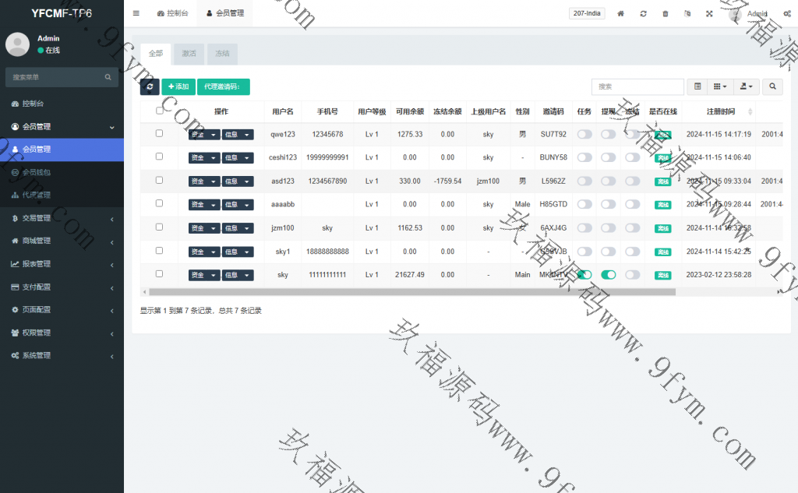
Task: Click the dark table refresh button
Action: pyautogui.click(x=150, y=86)
